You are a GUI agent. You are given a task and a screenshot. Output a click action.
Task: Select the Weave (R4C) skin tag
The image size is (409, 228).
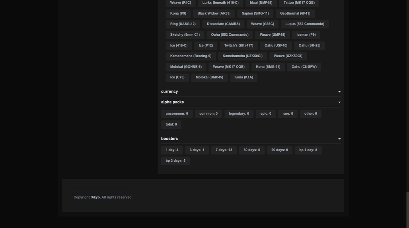point(181,3)
